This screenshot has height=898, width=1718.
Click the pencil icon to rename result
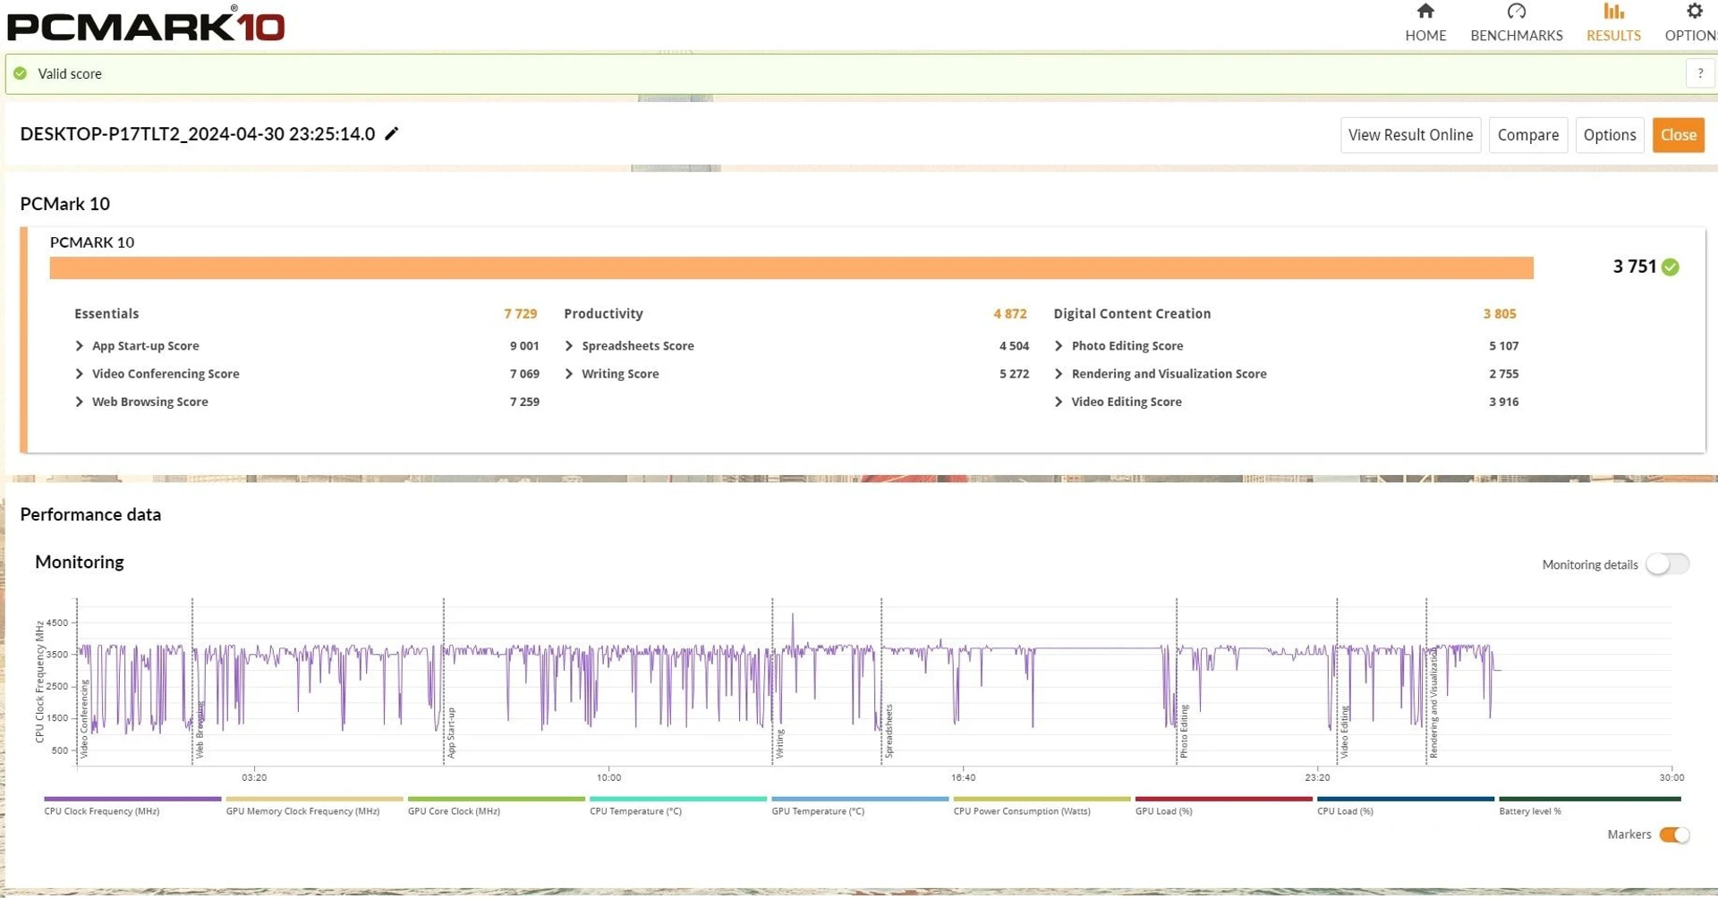pyautogui.click(x=391, y=134)
